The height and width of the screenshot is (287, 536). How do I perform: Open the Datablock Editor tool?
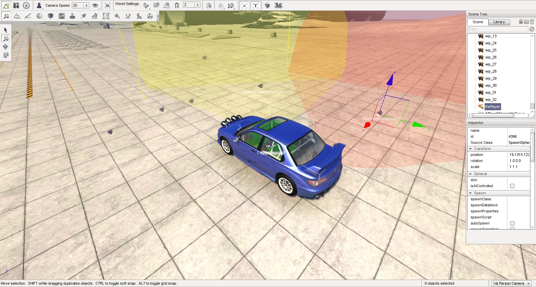click(61, 16)
